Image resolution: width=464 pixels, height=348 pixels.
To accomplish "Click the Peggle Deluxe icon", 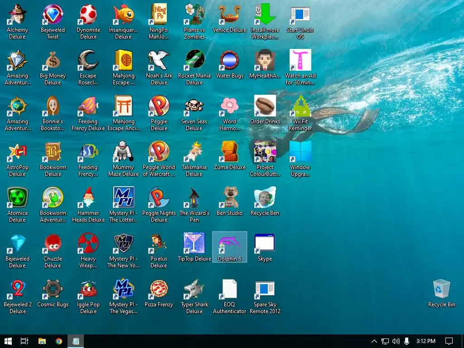I will coord(159,106).
